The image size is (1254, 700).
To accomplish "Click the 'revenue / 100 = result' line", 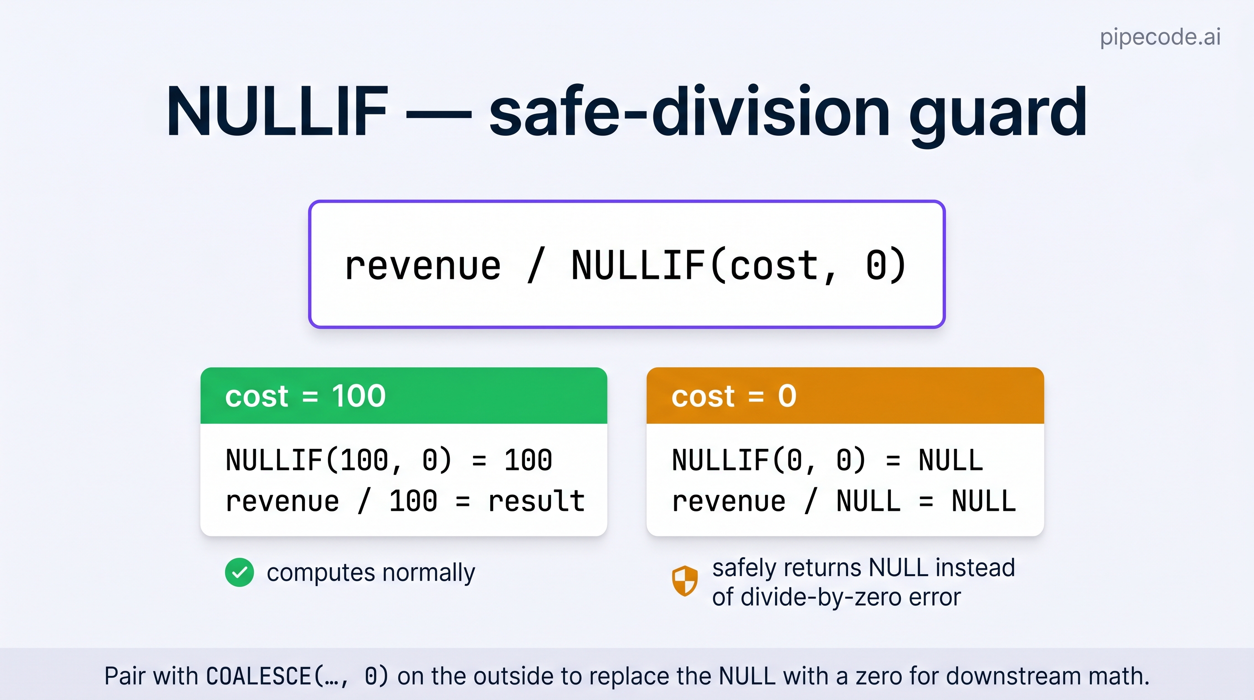I will pos(405,501).
